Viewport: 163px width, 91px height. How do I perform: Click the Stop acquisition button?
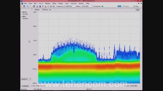tap(136, 6)
